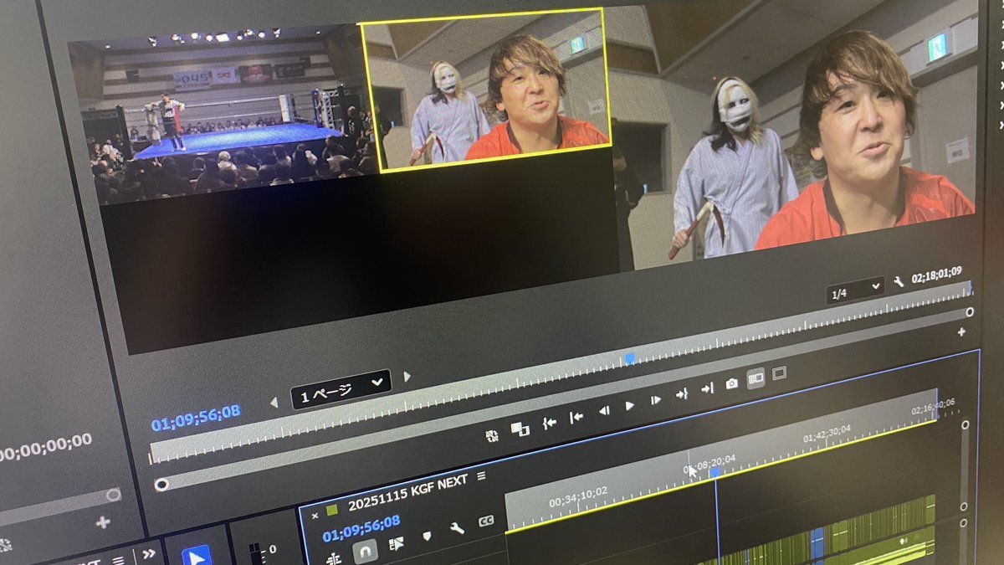Select the Selection arrow tool
Screen dimensions: 1004x565
[196, 555]
